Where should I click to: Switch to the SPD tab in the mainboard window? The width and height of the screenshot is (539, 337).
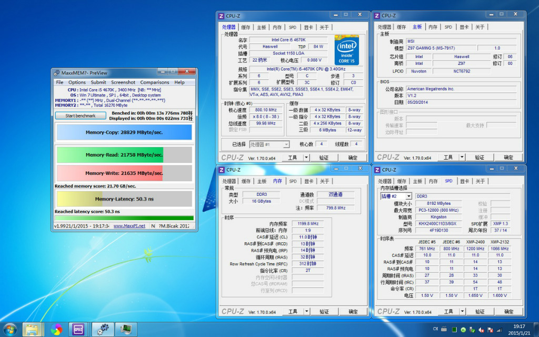click(448, 27)
